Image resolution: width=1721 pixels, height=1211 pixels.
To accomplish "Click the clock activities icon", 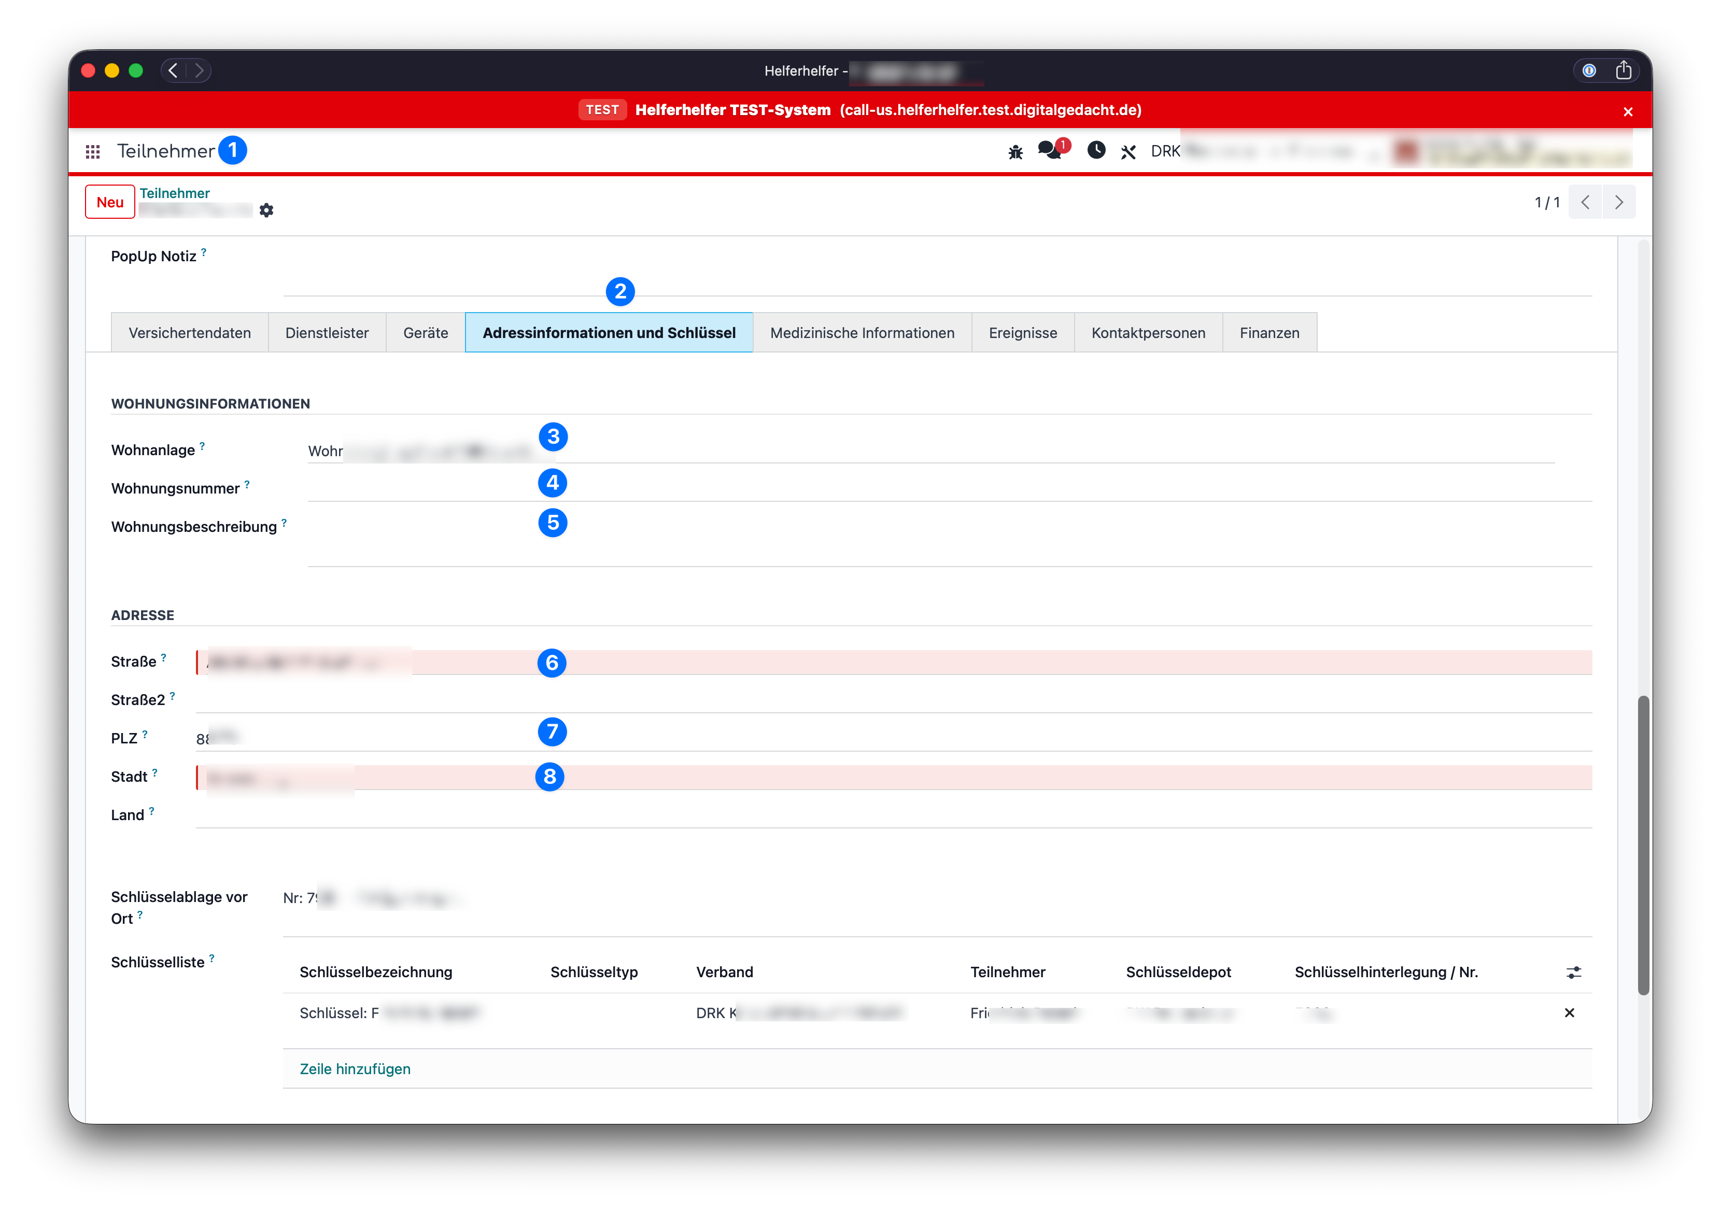I will tap(1096, 151).
